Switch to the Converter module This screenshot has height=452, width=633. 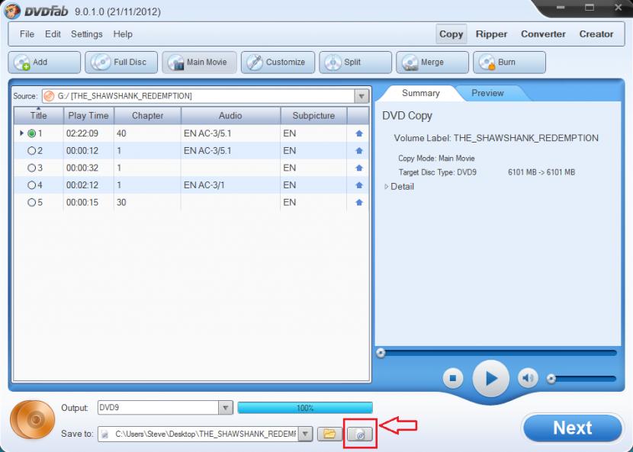[543, 34]
